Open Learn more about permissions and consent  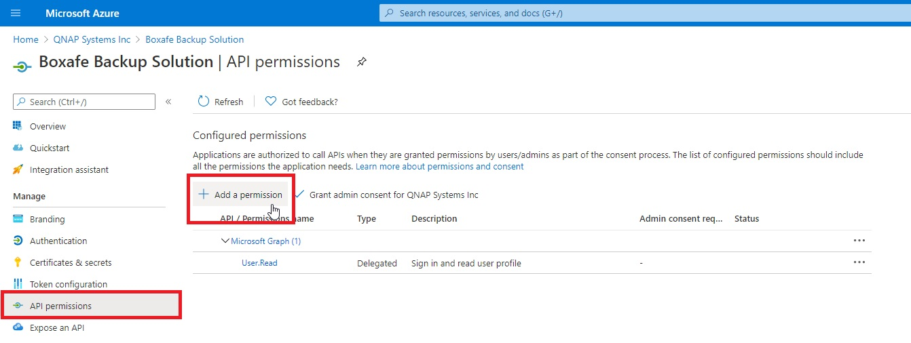(440, 166)
